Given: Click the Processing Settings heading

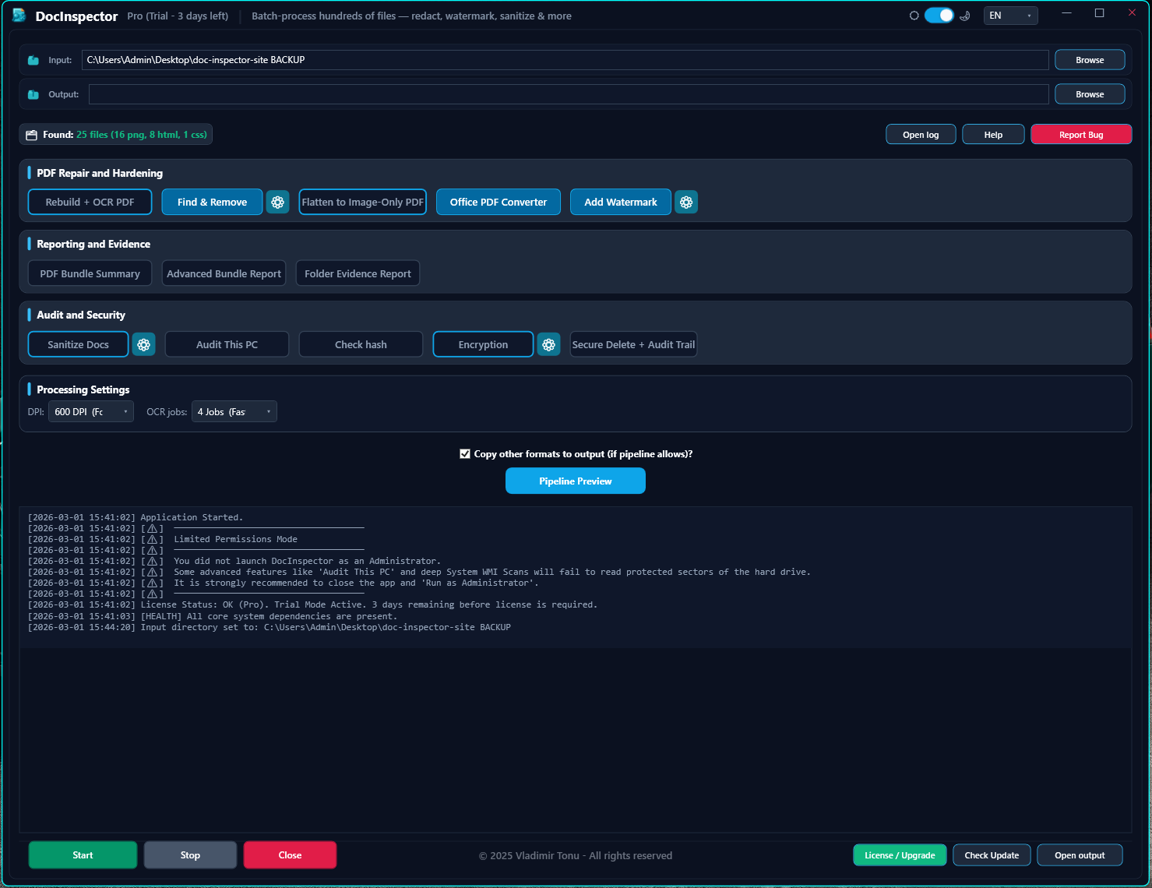Looking at the screenshot, I should point(83,389).
